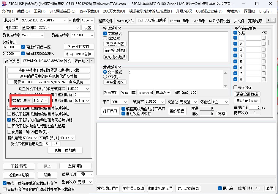Toggle 提示音 checkbox

(x=220, y=188)
